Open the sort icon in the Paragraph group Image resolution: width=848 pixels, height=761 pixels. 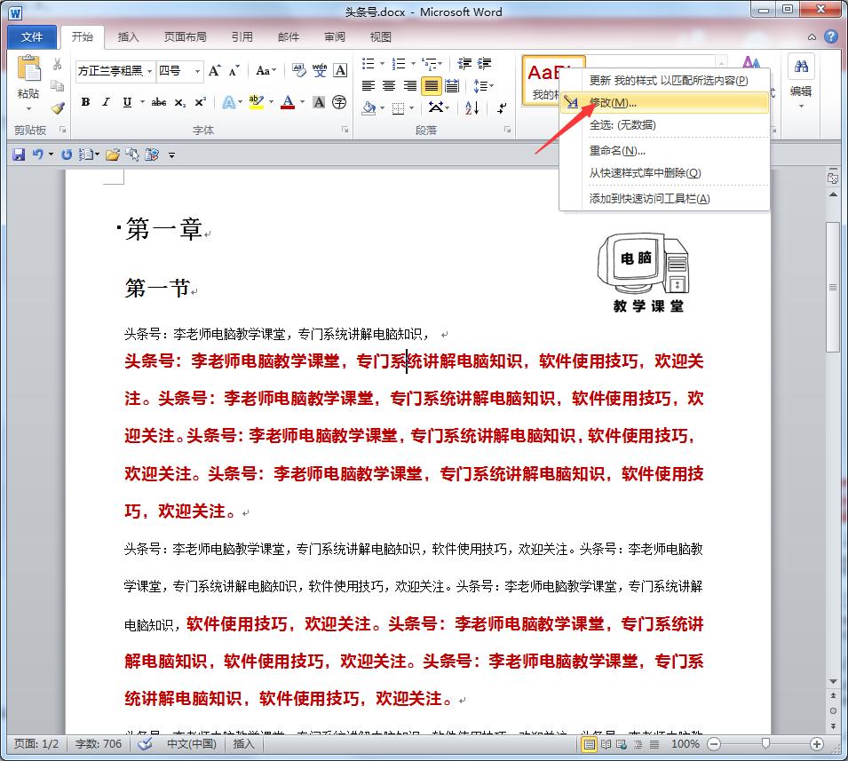472,108
